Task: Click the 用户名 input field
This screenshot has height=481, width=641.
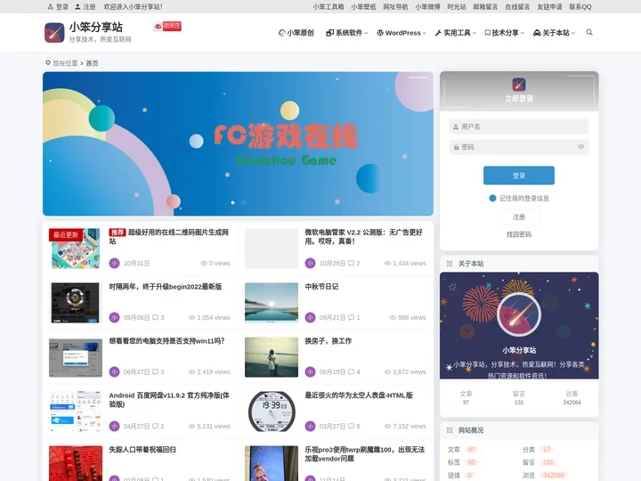Action: 519,126
